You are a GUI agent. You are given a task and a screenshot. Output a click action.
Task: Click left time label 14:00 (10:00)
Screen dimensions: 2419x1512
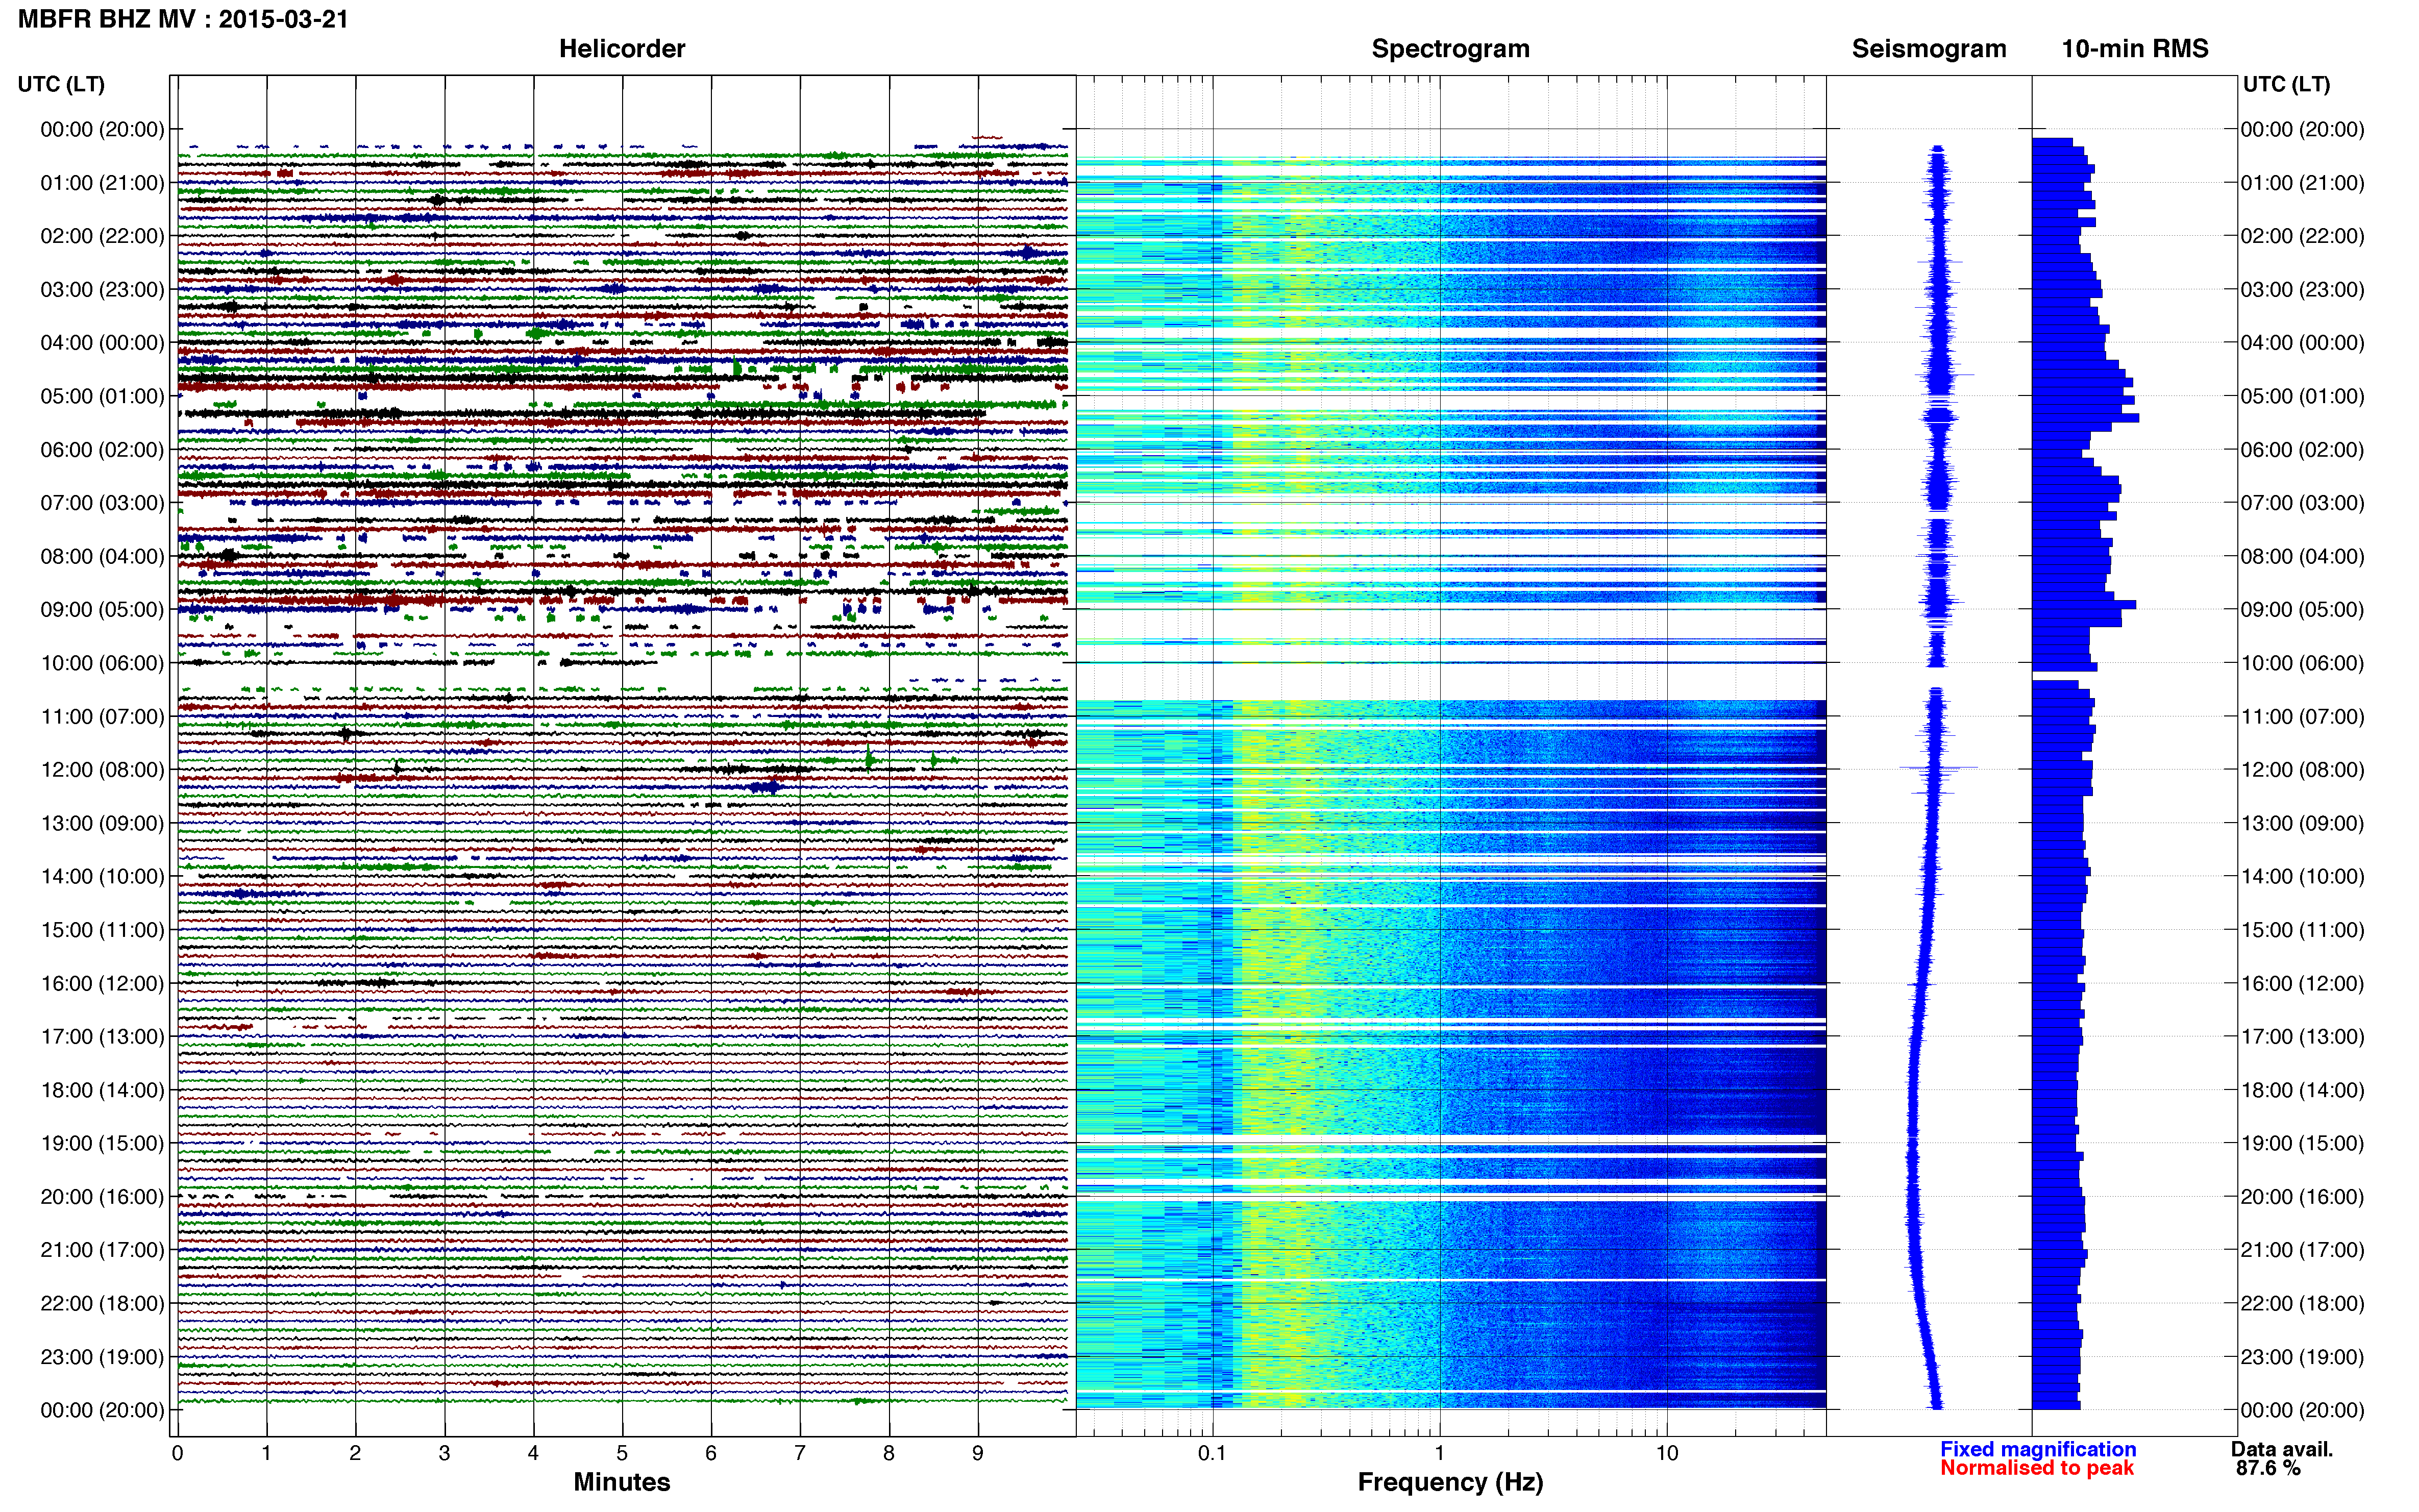tap(102, 877)
